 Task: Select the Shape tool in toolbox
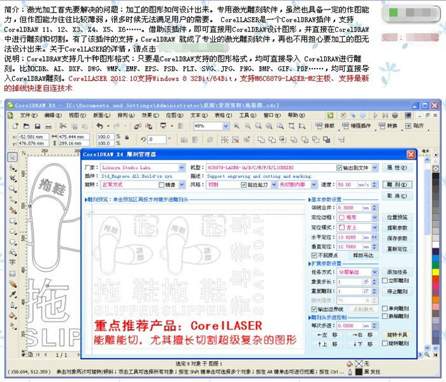pyautogui.click(x=13, y=168)
